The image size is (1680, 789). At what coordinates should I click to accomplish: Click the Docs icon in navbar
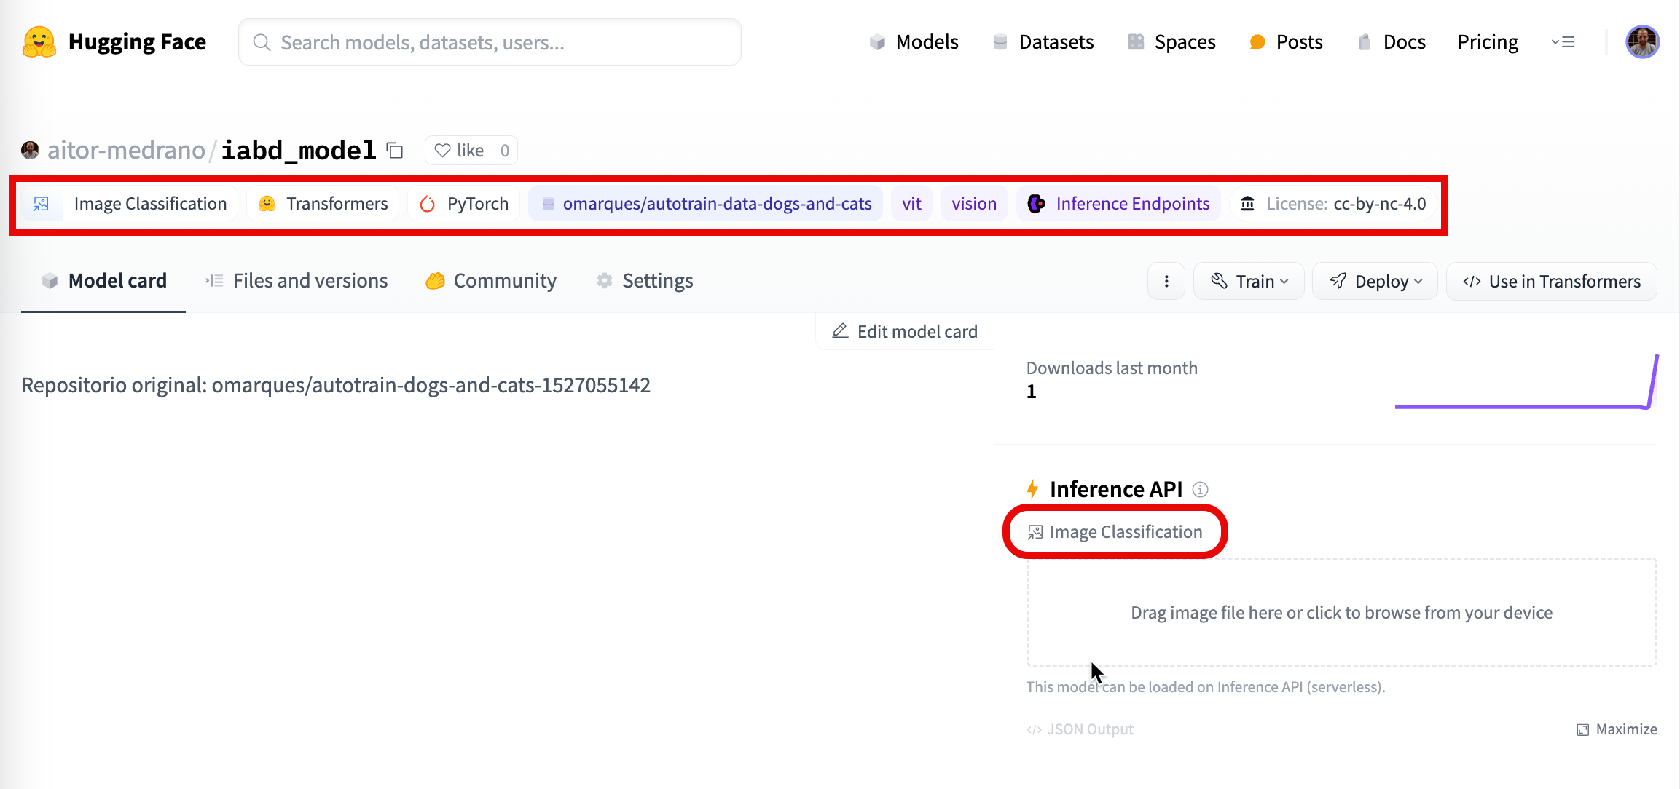1365,42
